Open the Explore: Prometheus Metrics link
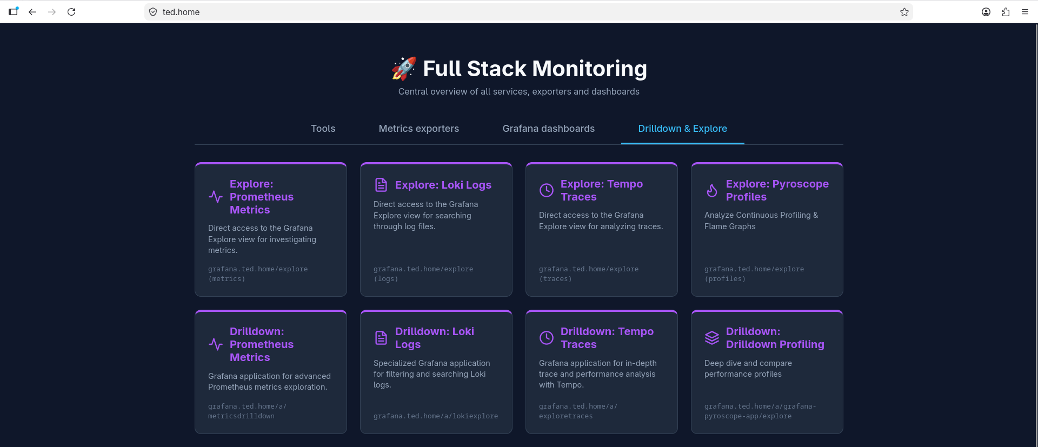 (262, 197)
